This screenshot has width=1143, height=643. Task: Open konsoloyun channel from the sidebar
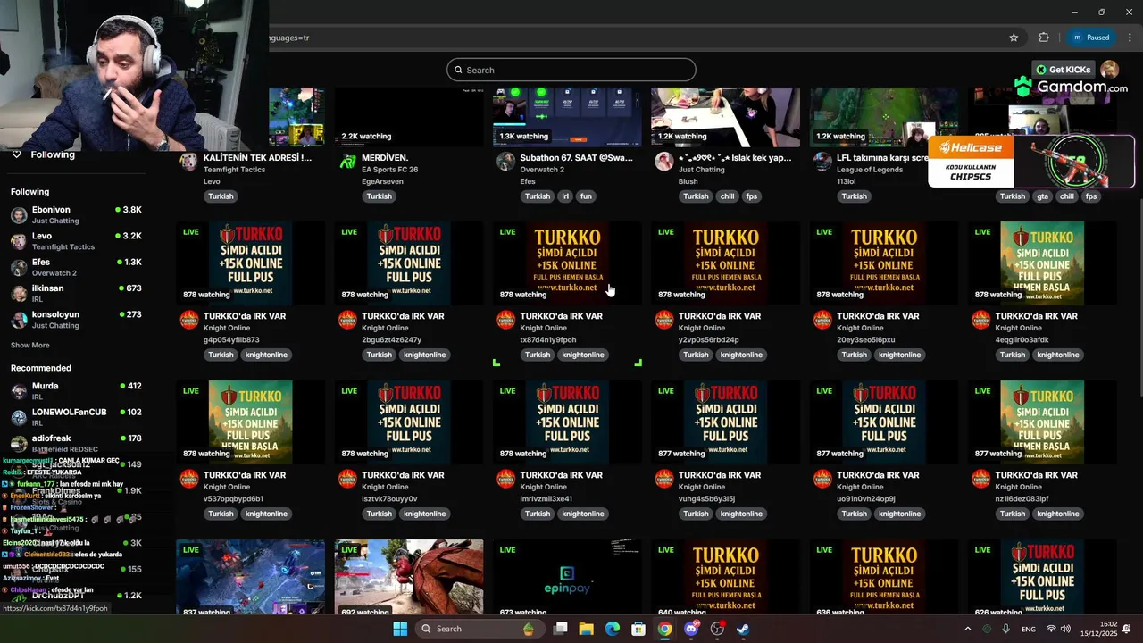click(76, 320)
